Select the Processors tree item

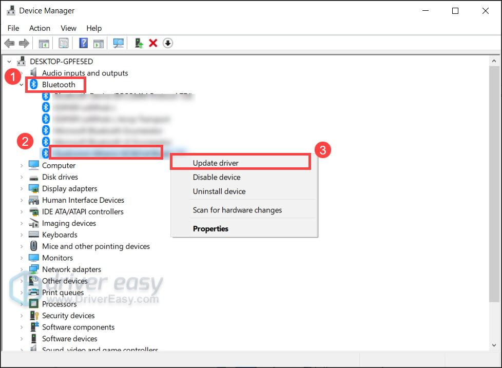pyautogui.click(x=59, y=304)
